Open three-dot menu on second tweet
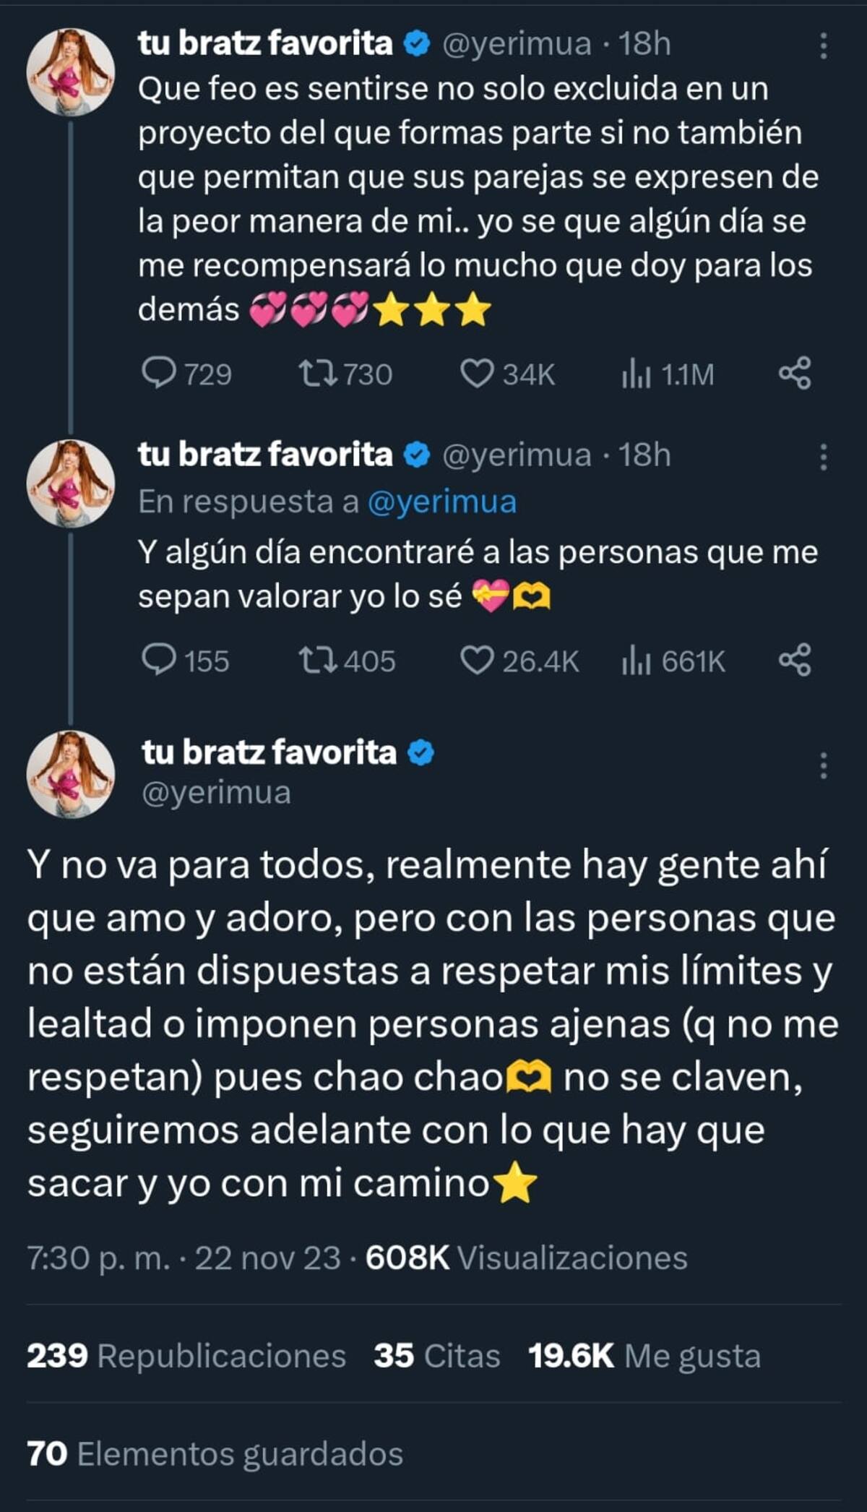The image size is (867, 1512). coord(823,458)
